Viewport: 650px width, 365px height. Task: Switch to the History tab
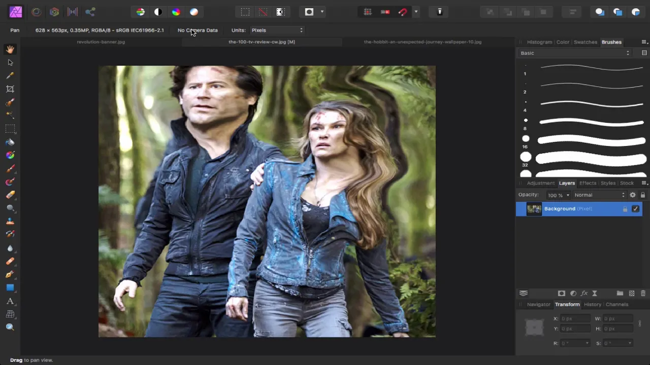(x=593, y=305)
